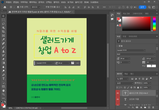
Task: Open the 표준 blend mode dropdown
Action: coord(125,83)
